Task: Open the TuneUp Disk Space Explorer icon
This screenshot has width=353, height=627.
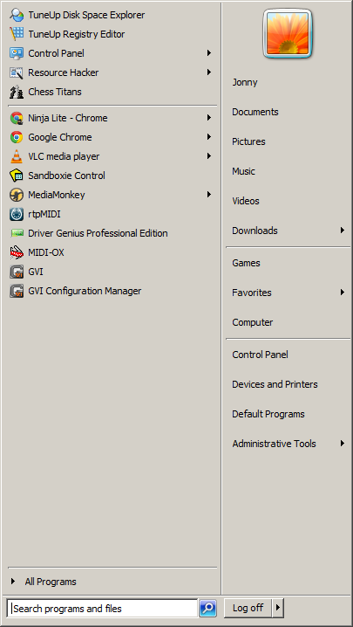Action: (17, 15)
